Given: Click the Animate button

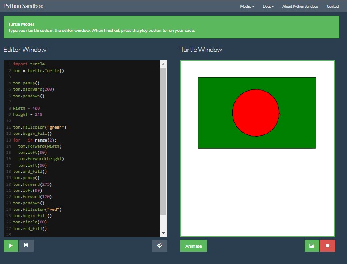Looking at the screenshot, I should tap(194, 245).
